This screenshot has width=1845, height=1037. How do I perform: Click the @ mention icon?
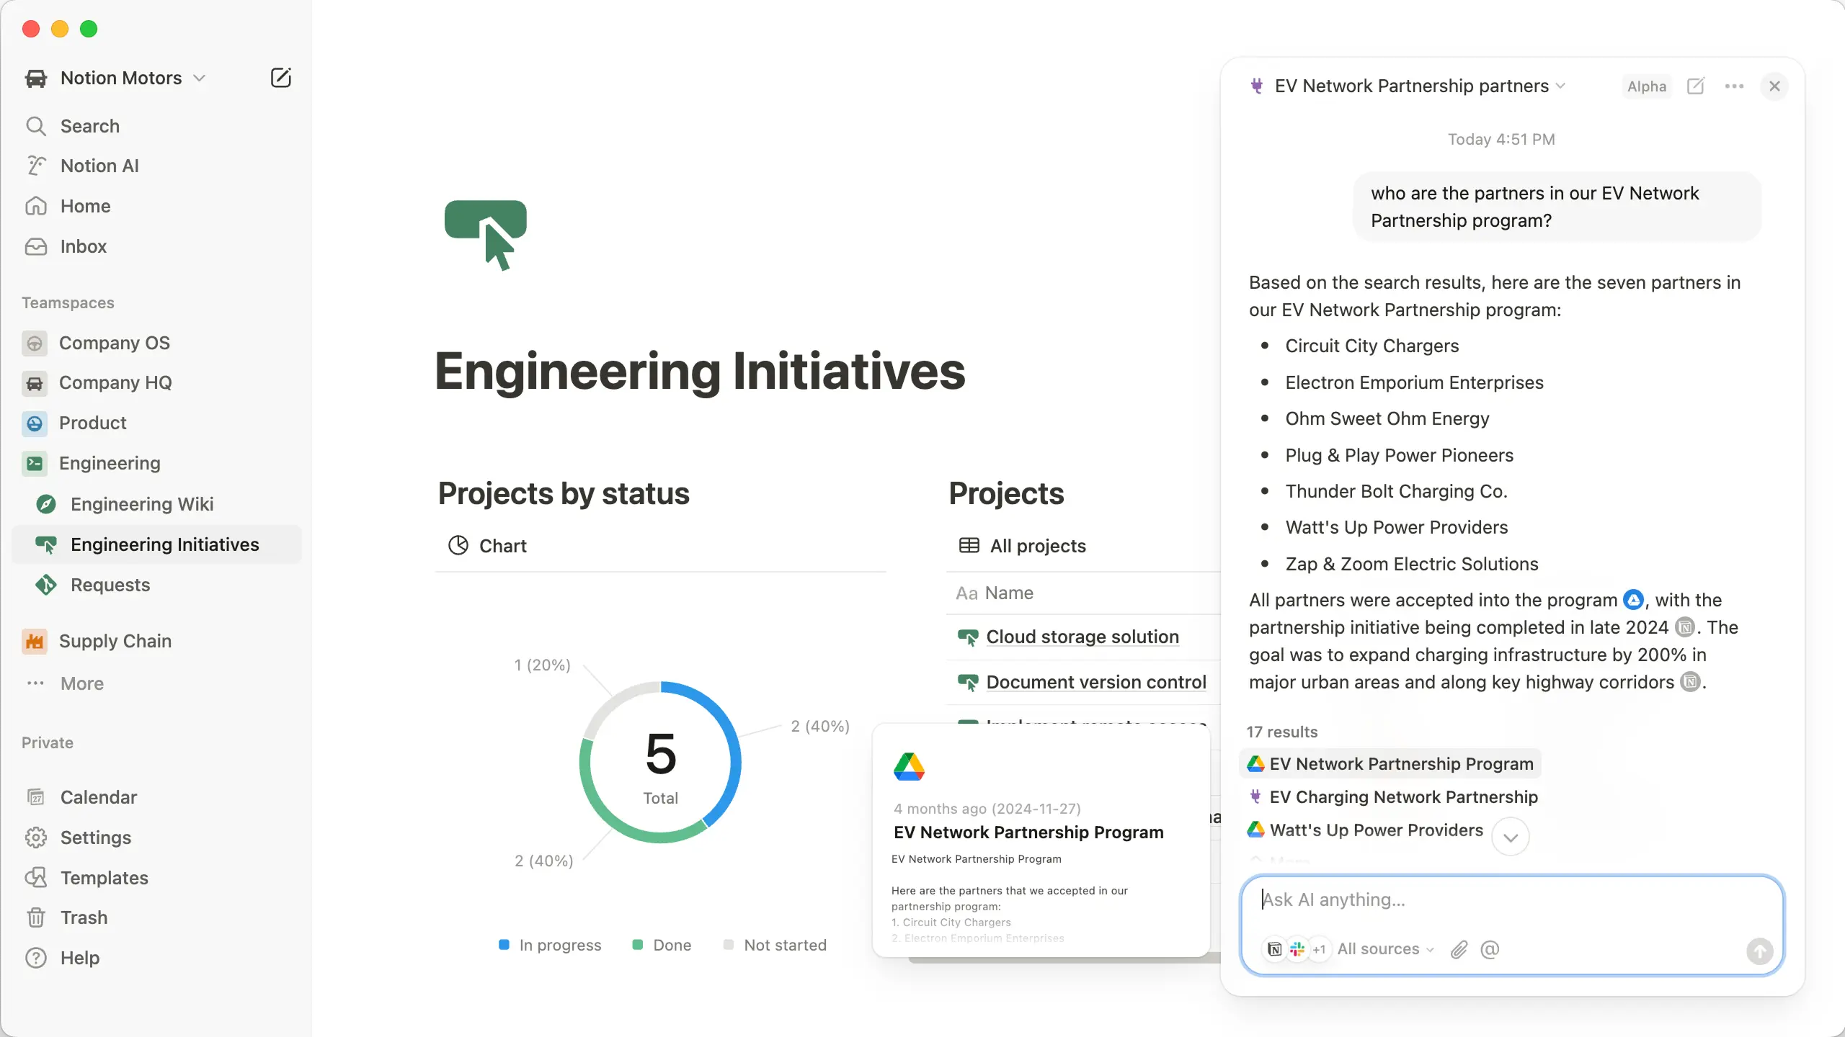point(1490,949)
